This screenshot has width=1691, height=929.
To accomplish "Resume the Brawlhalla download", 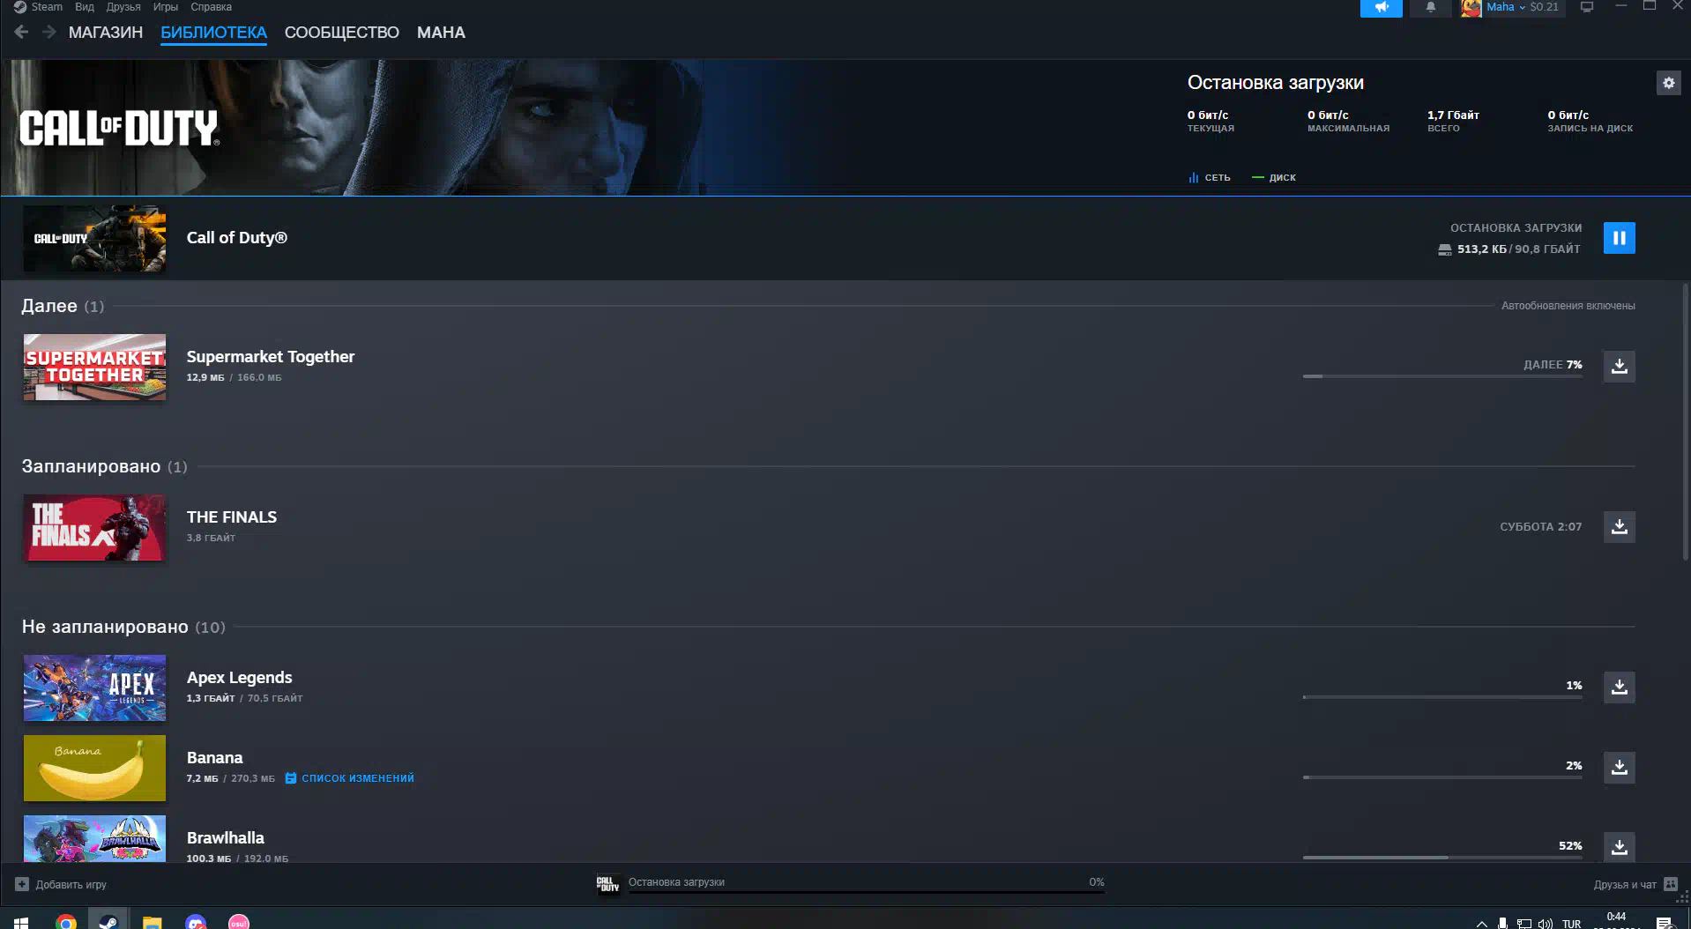I will (1619, 847).
